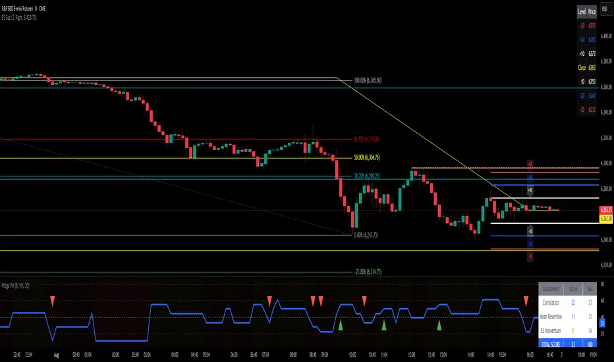This screenshot has height=362, width=614.
Task: Click the +10 level marker on chart
Action: [x=530, y=191]
